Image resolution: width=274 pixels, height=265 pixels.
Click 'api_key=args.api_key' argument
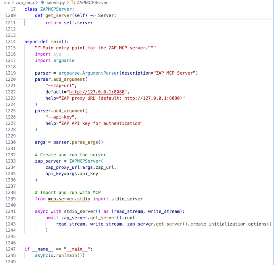pos(72,174)
